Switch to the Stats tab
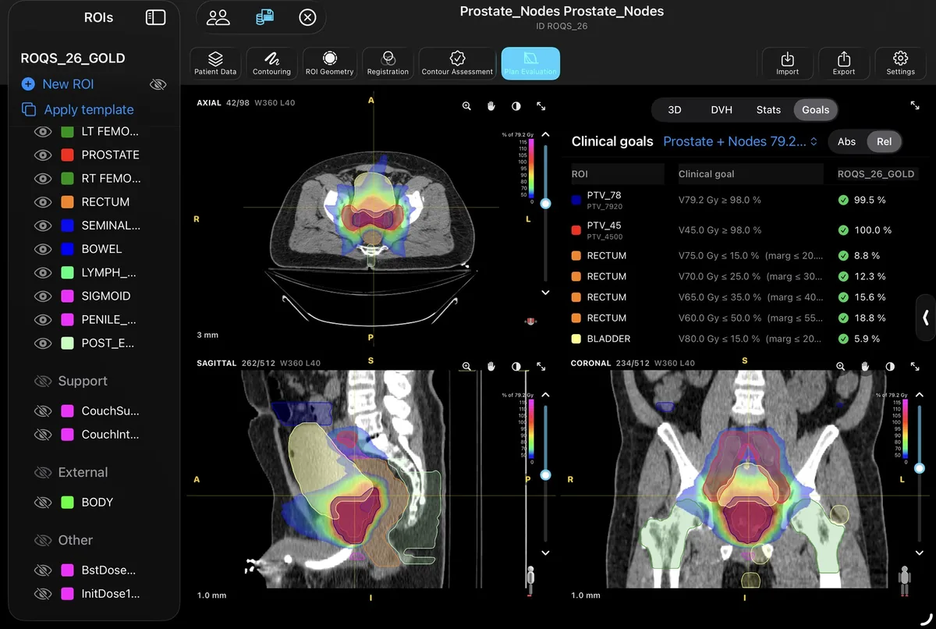This screenshot has width=936, height=629. (x=768, y=110)
